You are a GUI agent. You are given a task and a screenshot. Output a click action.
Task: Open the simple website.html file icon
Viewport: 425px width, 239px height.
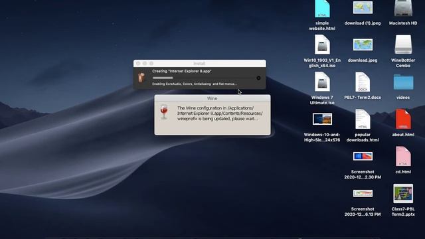click(x=322, y=9)
